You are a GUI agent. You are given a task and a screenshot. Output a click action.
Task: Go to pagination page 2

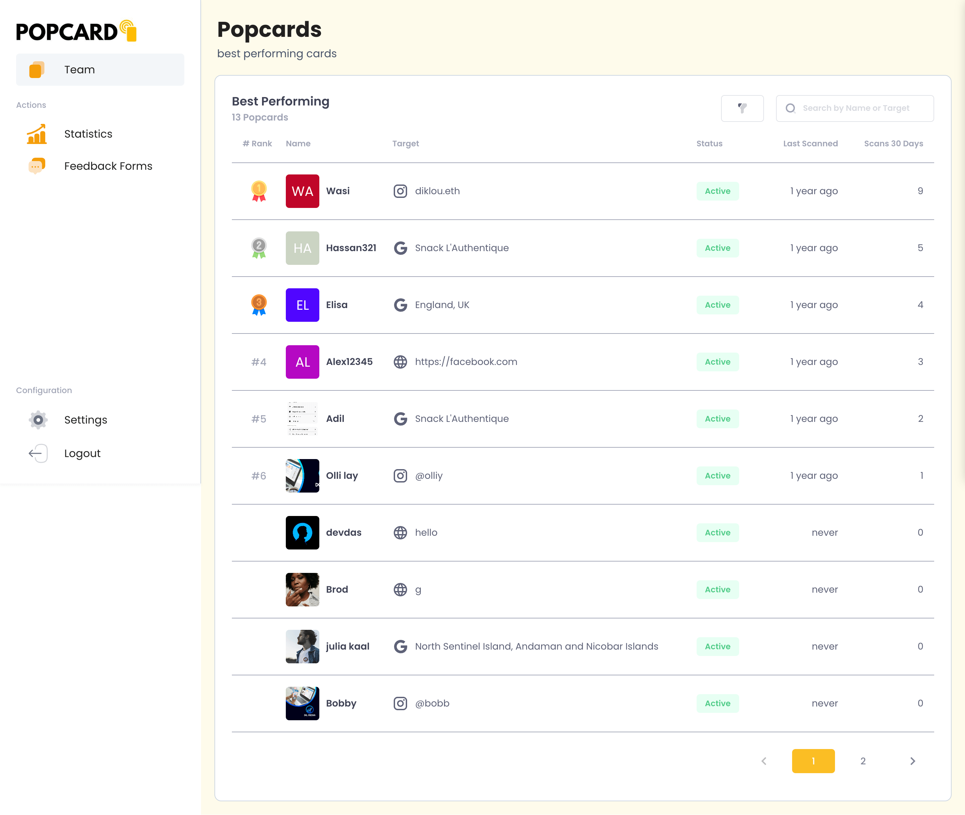click(x=863, y=761)
